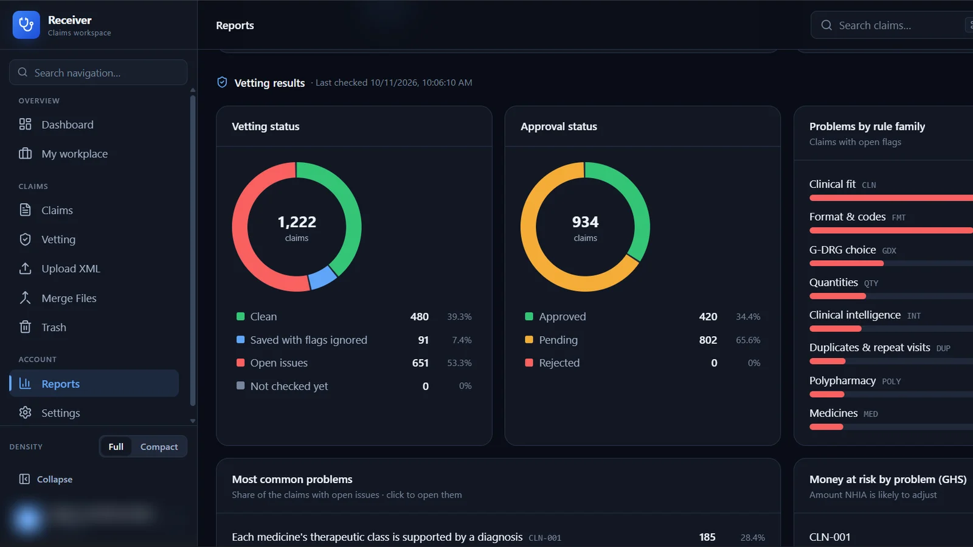Switch density to Compact

pos(159,447)
